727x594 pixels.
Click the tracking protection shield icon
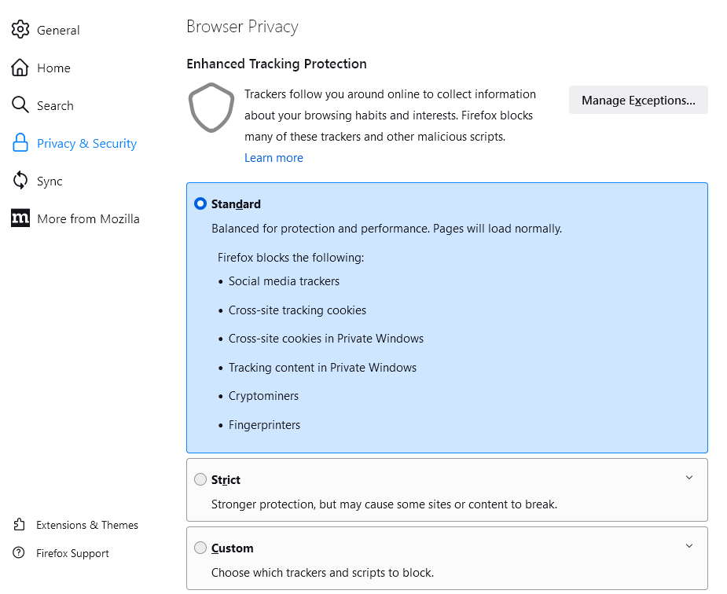211,108
